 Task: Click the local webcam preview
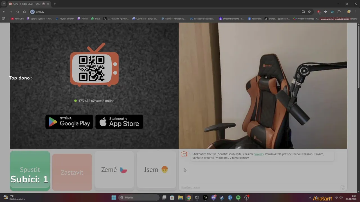(x=263, y=86)
